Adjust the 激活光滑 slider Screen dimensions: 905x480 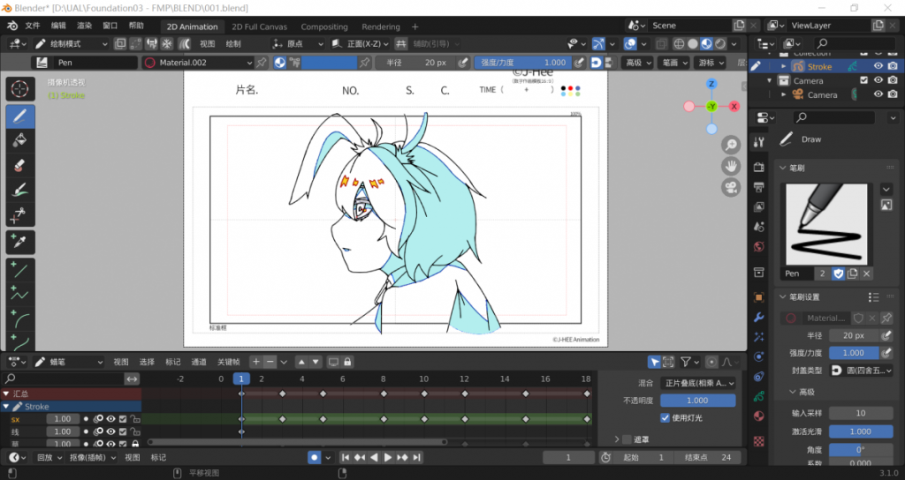[x=861, y=431]
